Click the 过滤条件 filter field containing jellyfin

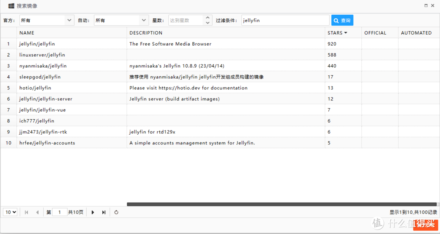coord(285,20)
